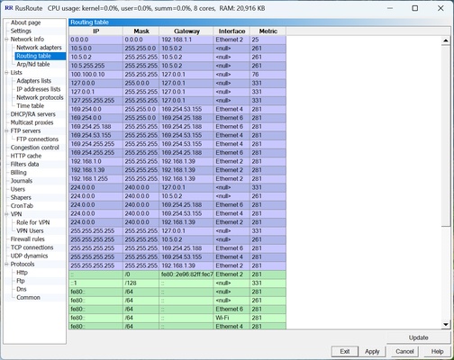Open the HTTP cache page
This screenshot has height=360, width=454.
coord(26,156)
